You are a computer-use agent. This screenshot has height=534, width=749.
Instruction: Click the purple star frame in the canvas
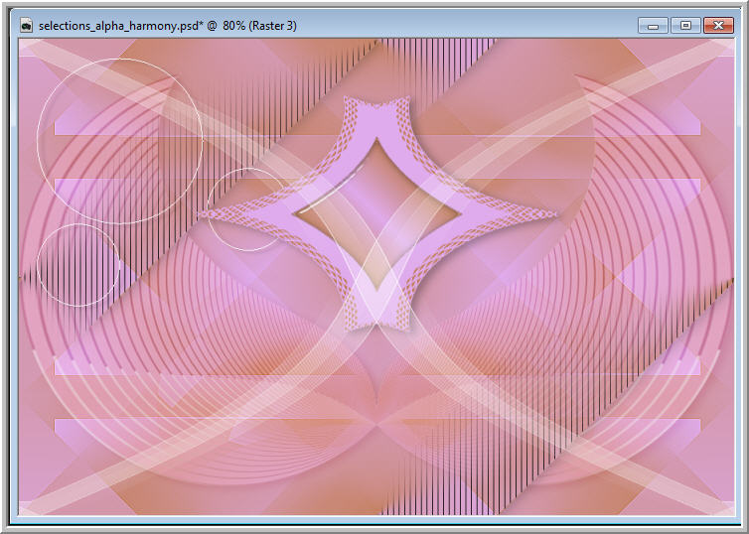pos(376,213)
